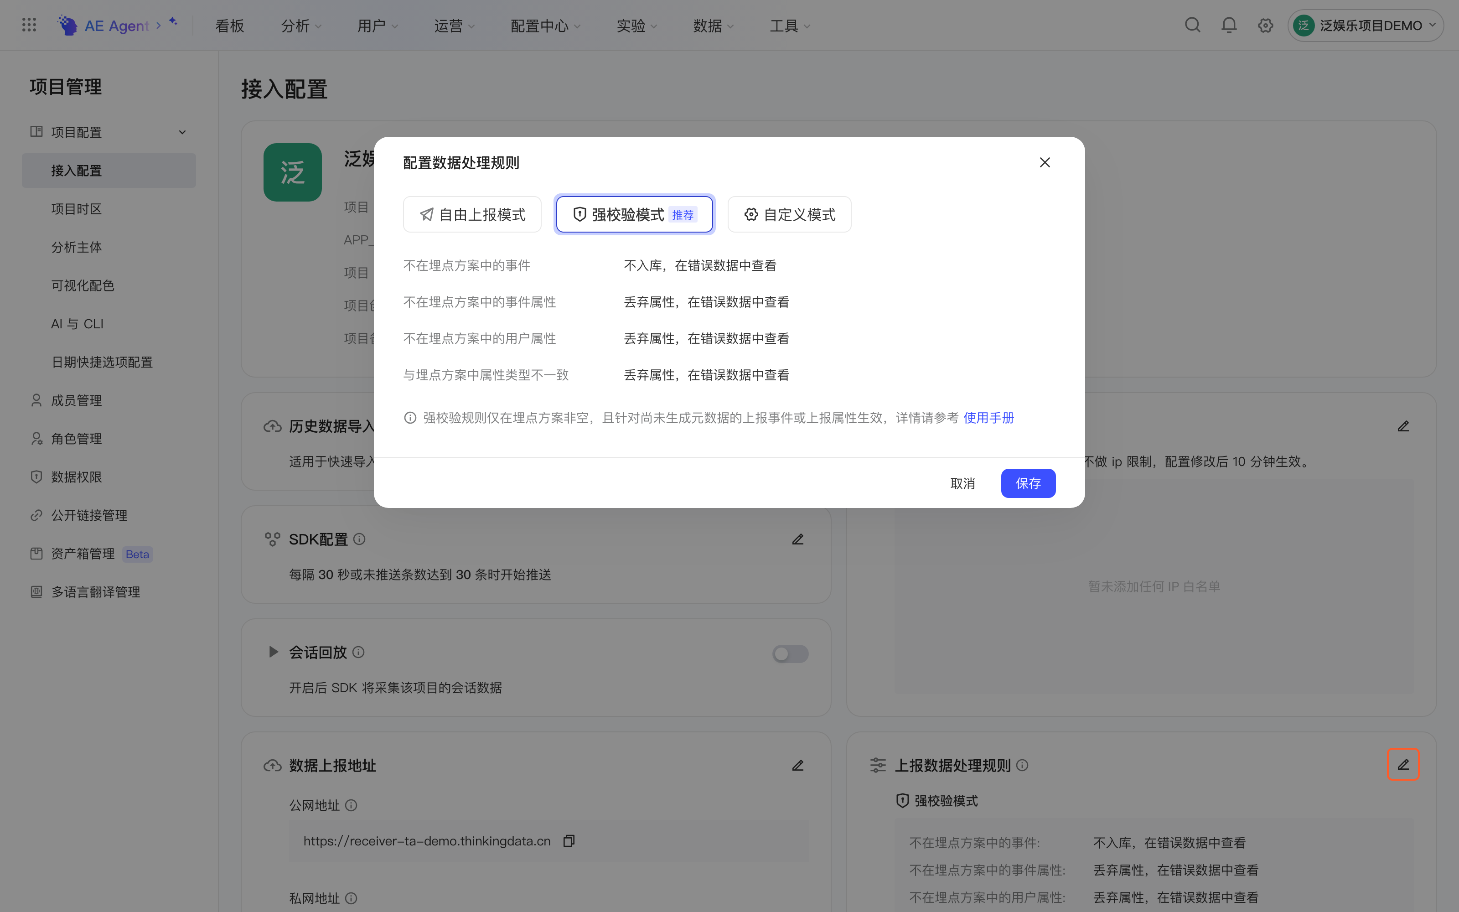Open the 运营 menu dropdown

coord(454,26)
